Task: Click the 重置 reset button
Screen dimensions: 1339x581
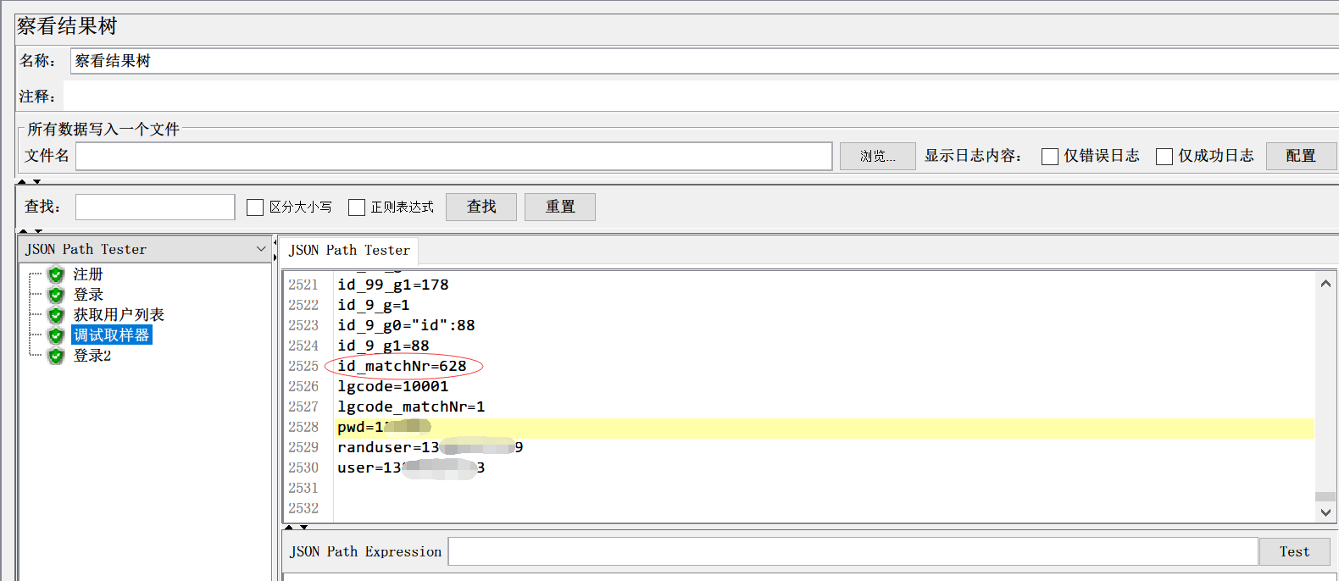Action: coord(559,207)
